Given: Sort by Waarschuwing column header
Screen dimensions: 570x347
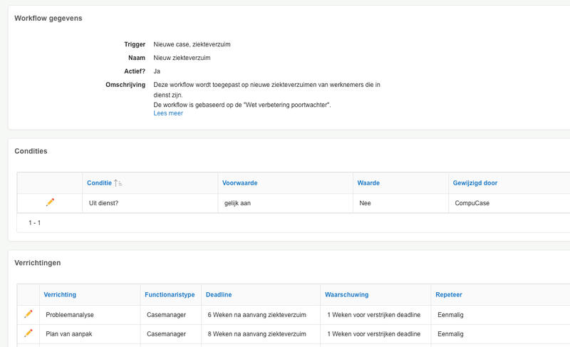Looking at the screenshot, I should tap(347, 295).
